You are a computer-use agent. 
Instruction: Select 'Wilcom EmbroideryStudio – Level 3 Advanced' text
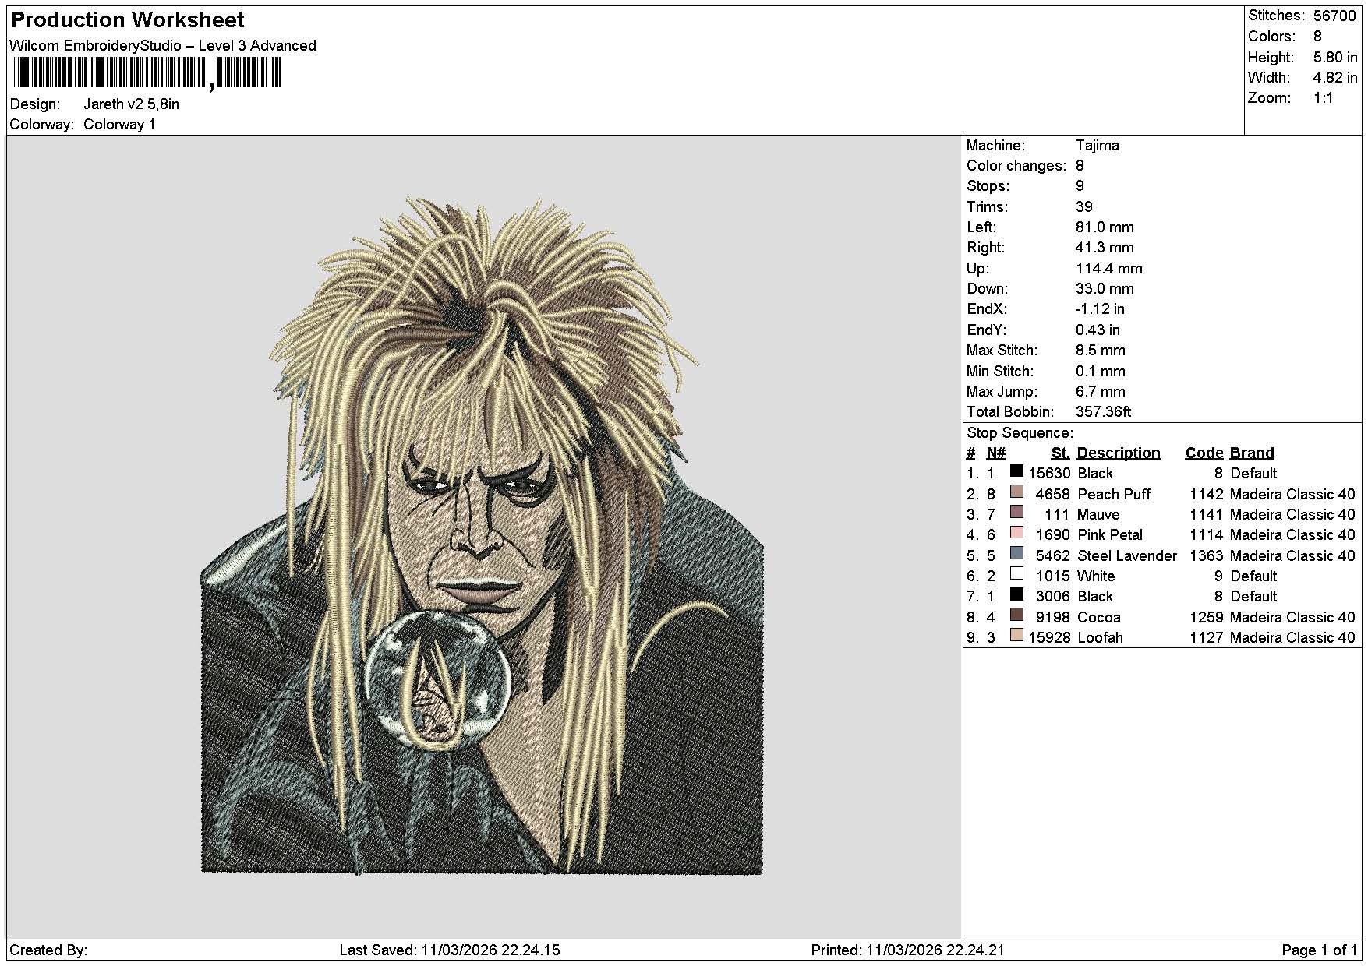163,46
